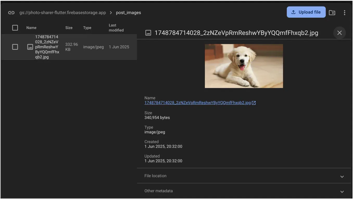Viewport: 353px width, 199px height.
Task: Copy bucket link via the chain icon
Action: (11, 13)
